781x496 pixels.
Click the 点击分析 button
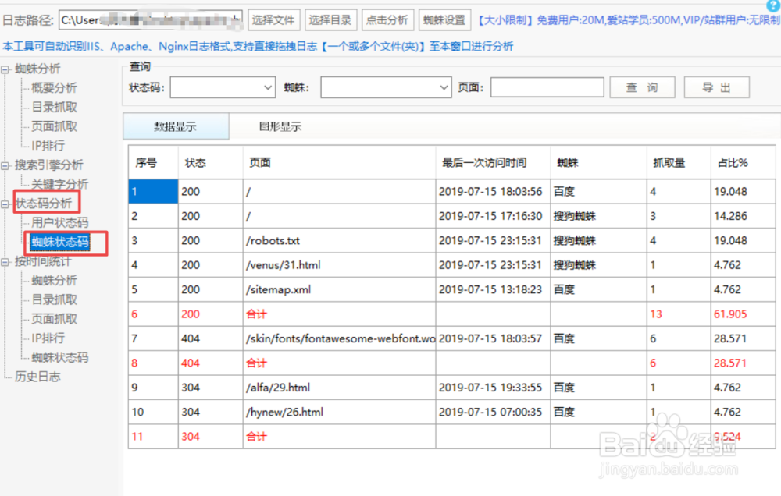click(387, 20)
